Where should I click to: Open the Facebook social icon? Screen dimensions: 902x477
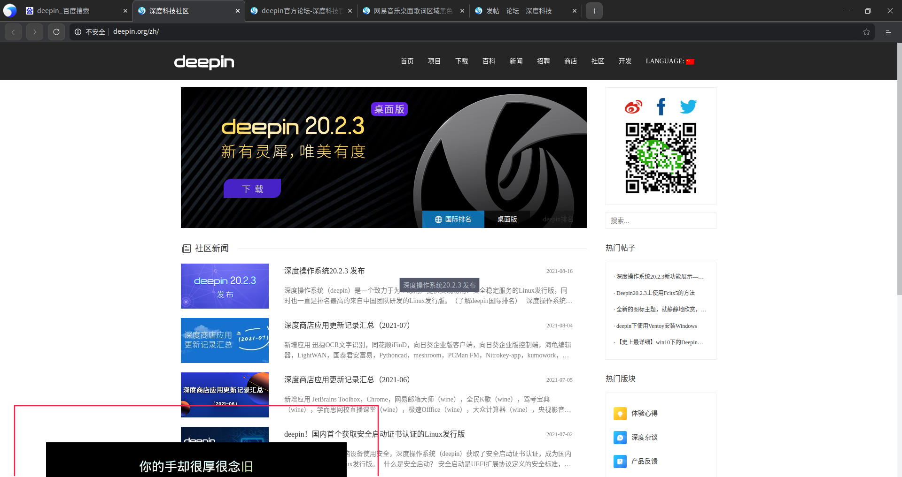click(661, 107)
